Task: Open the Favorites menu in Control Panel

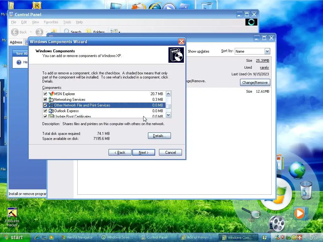Action: (x=51, y=22)
